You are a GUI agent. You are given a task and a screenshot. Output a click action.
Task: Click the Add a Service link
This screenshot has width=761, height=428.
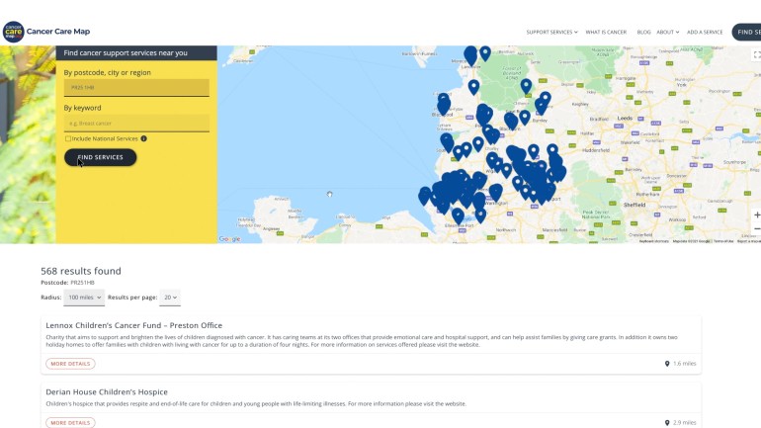pos(705,32)
